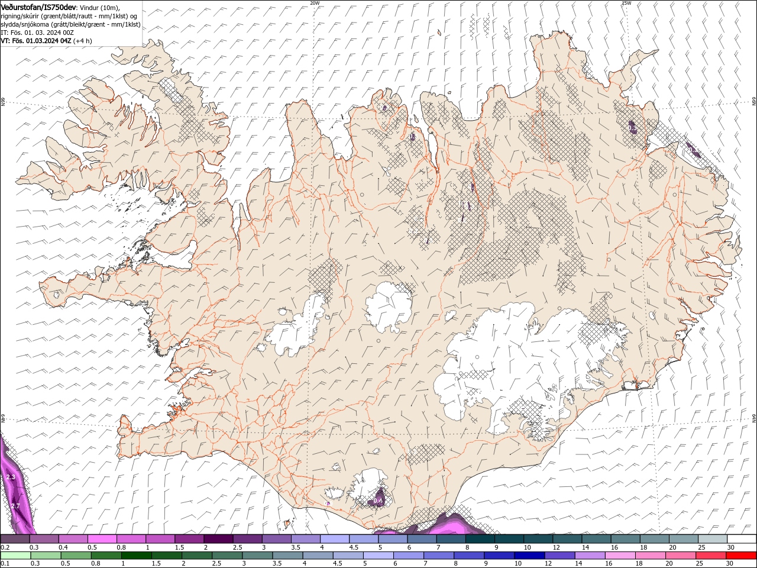Click the 15W longitude label
Screen dimensions: 757x568
[x=626, y=3]
